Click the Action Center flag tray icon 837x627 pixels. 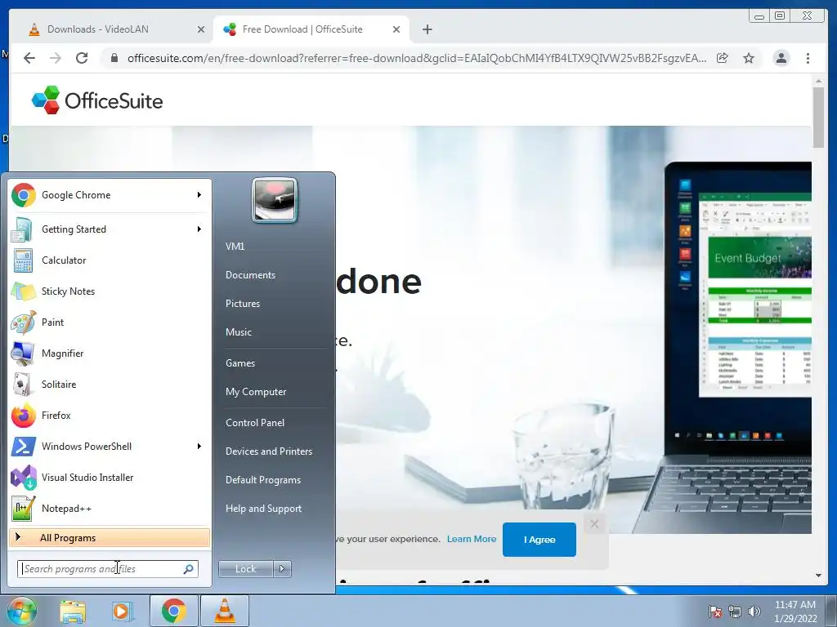coord(714,612)
